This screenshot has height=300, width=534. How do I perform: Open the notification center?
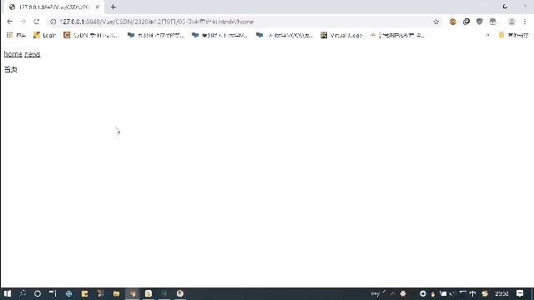[520, 293]
